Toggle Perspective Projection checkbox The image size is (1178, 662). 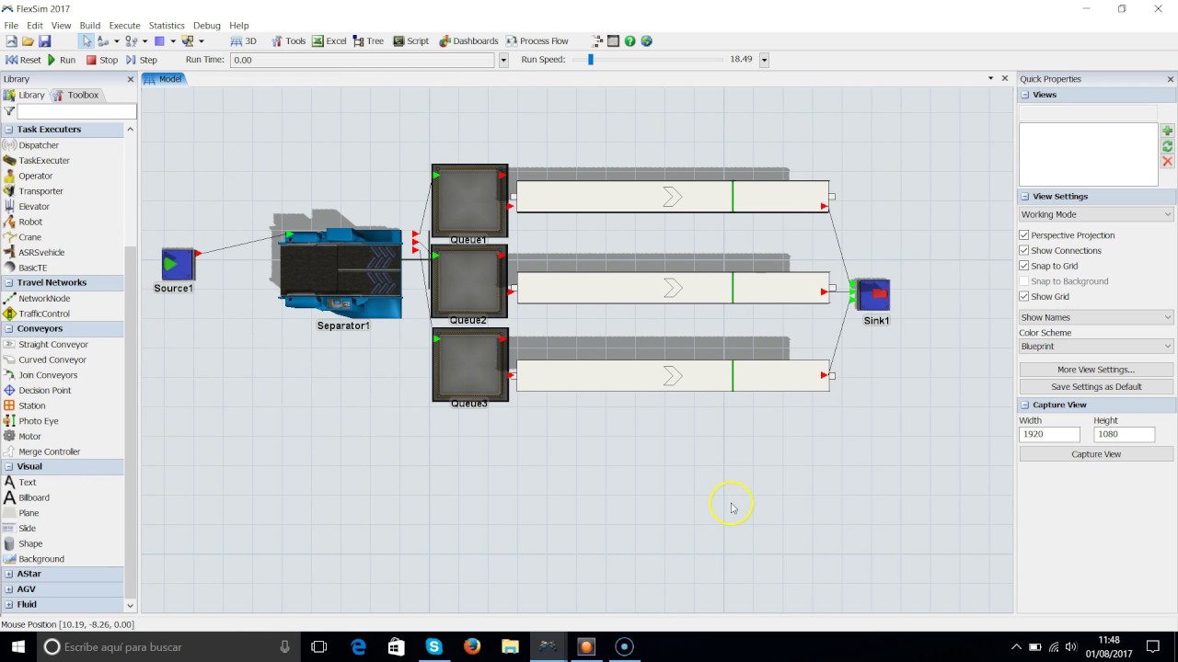pos(1024,235)
